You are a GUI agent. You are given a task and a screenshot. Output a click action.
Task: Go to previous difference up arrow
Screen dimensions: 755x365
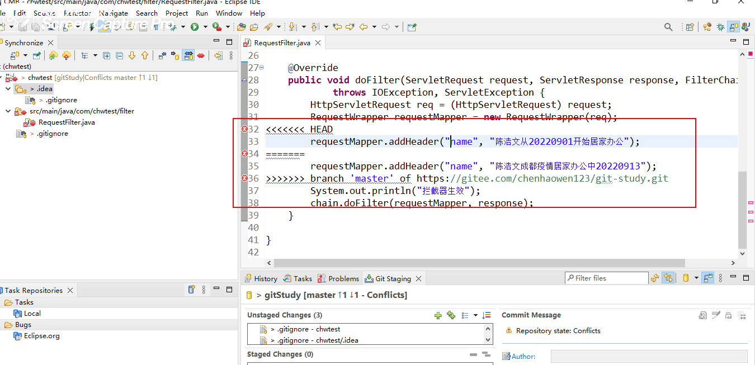145,55
